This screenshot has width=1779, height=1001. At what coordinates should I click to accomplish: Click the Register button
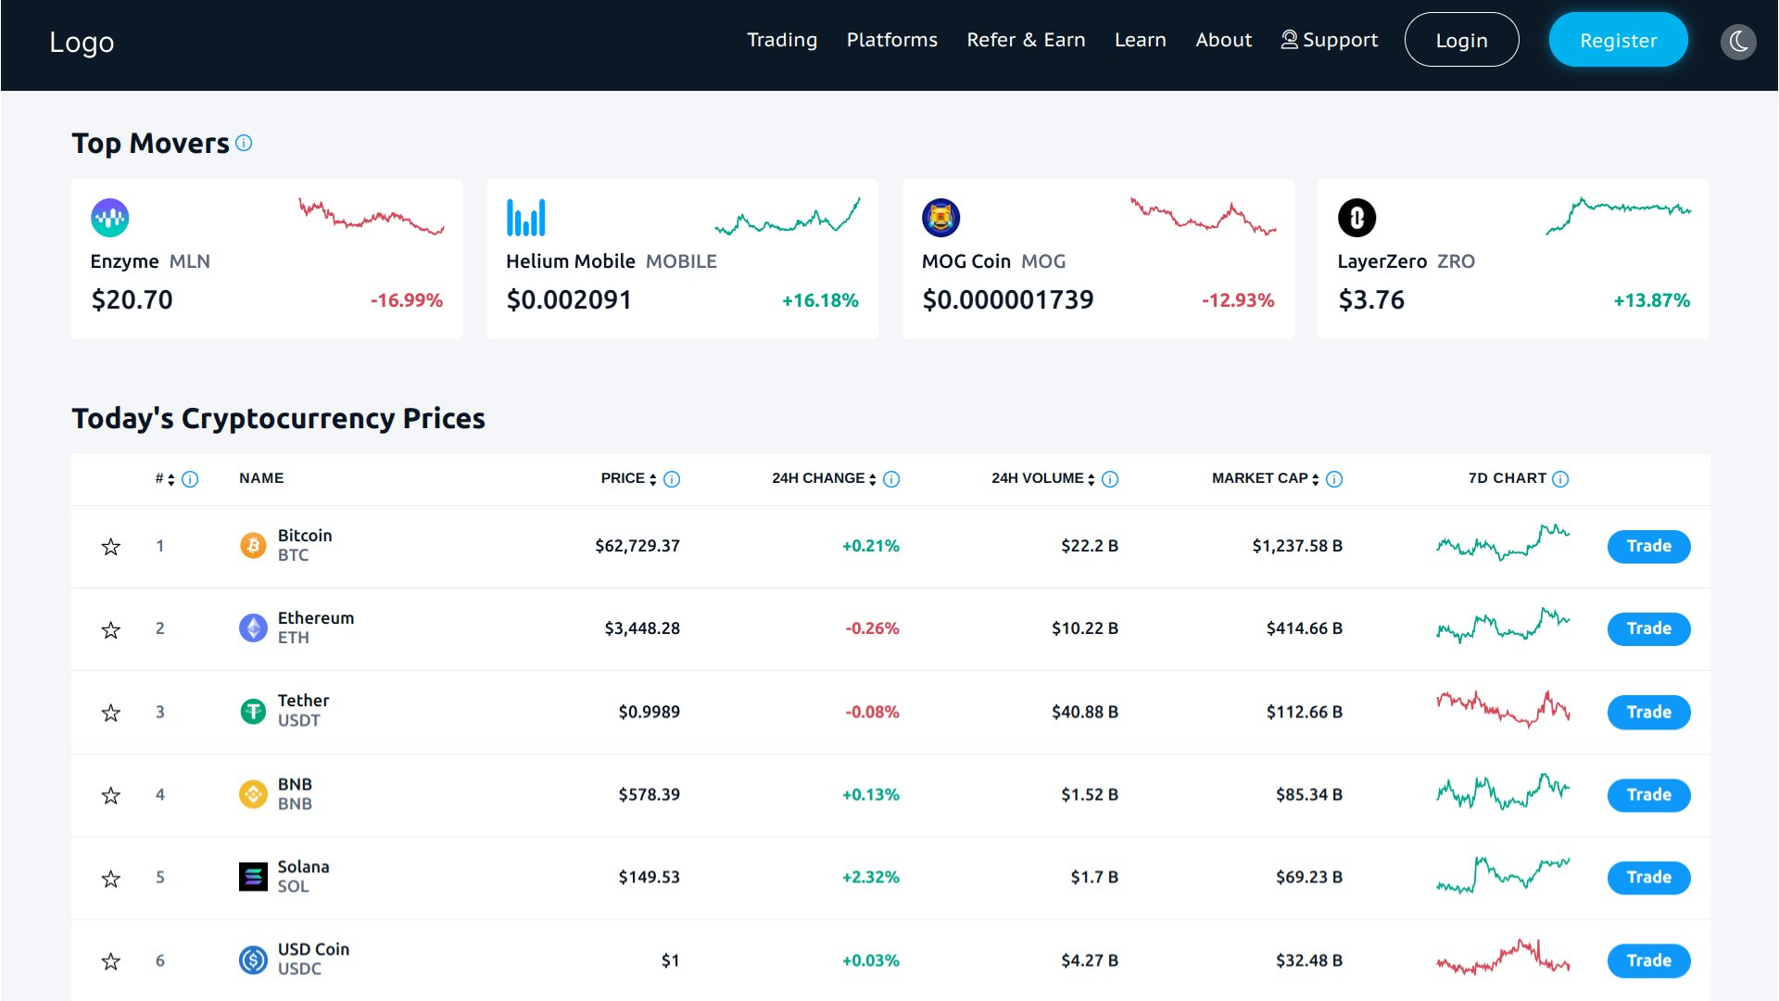[x=1618, y=40]
